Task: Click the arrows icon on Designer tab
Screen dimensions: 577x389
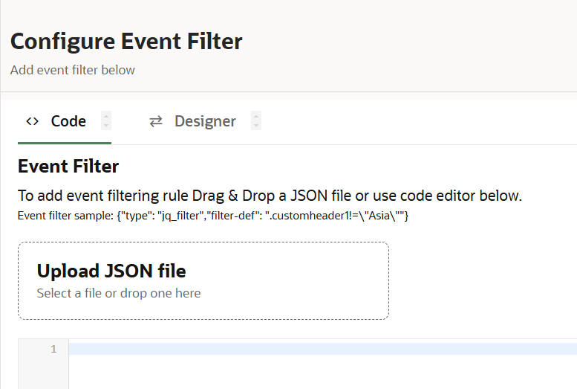Action: [156, 121]
